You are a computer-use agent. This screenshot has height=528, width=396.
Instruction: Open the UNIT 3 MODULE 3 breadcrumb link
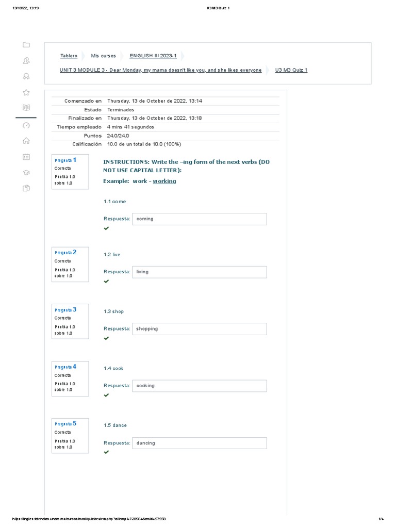pyautogui.click(x=160, y=70)
